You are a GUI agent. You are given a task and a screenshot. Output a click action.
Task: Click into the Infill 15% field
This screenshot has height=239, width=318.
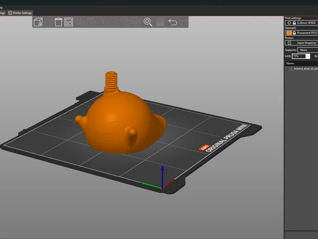pos(299,56)
